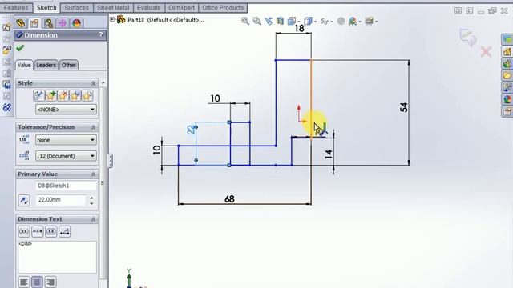Switch to the Evaluate tab
The height and width of the screenshot is (288, 513).
coord(149,8)
